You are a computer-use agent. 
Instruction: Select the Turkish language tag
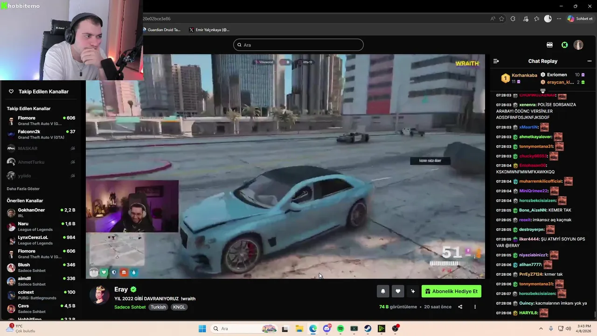tap(158, 307)
